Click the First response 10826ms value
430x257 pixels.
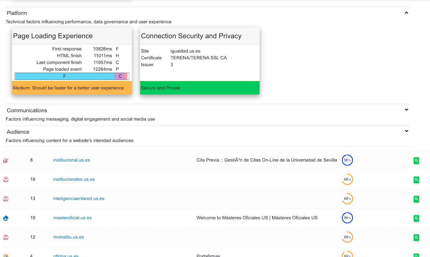pos(103,49)
